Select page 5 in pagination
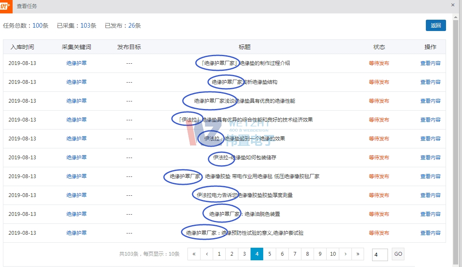The height and width of the screenshot is (267, 462). pyautogui.click(x=269, y=254)
